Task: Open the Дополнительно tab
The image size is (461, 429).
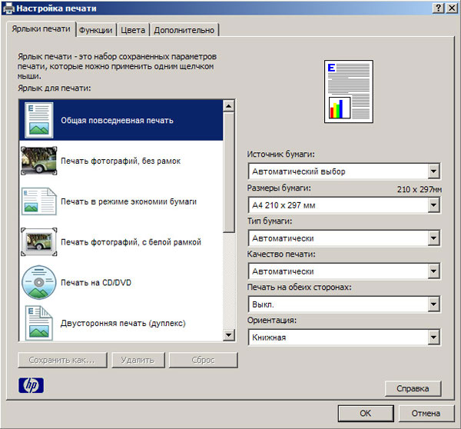Action: click(184, 30)
